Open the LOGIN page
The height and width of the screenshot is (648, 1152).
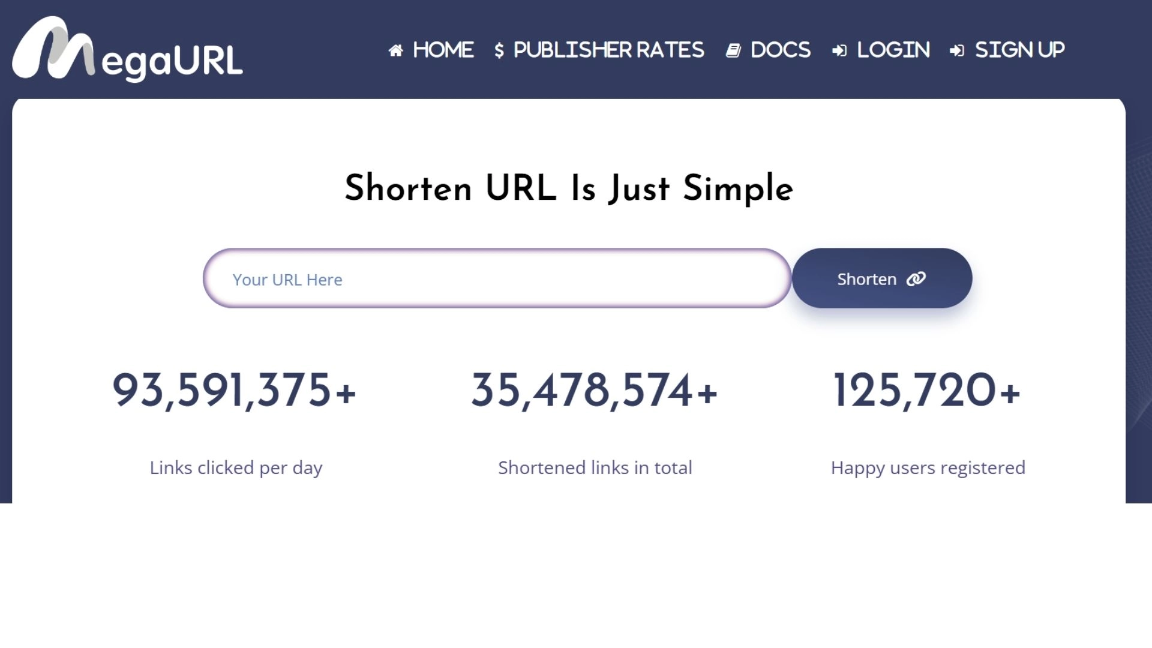[893, 50]
